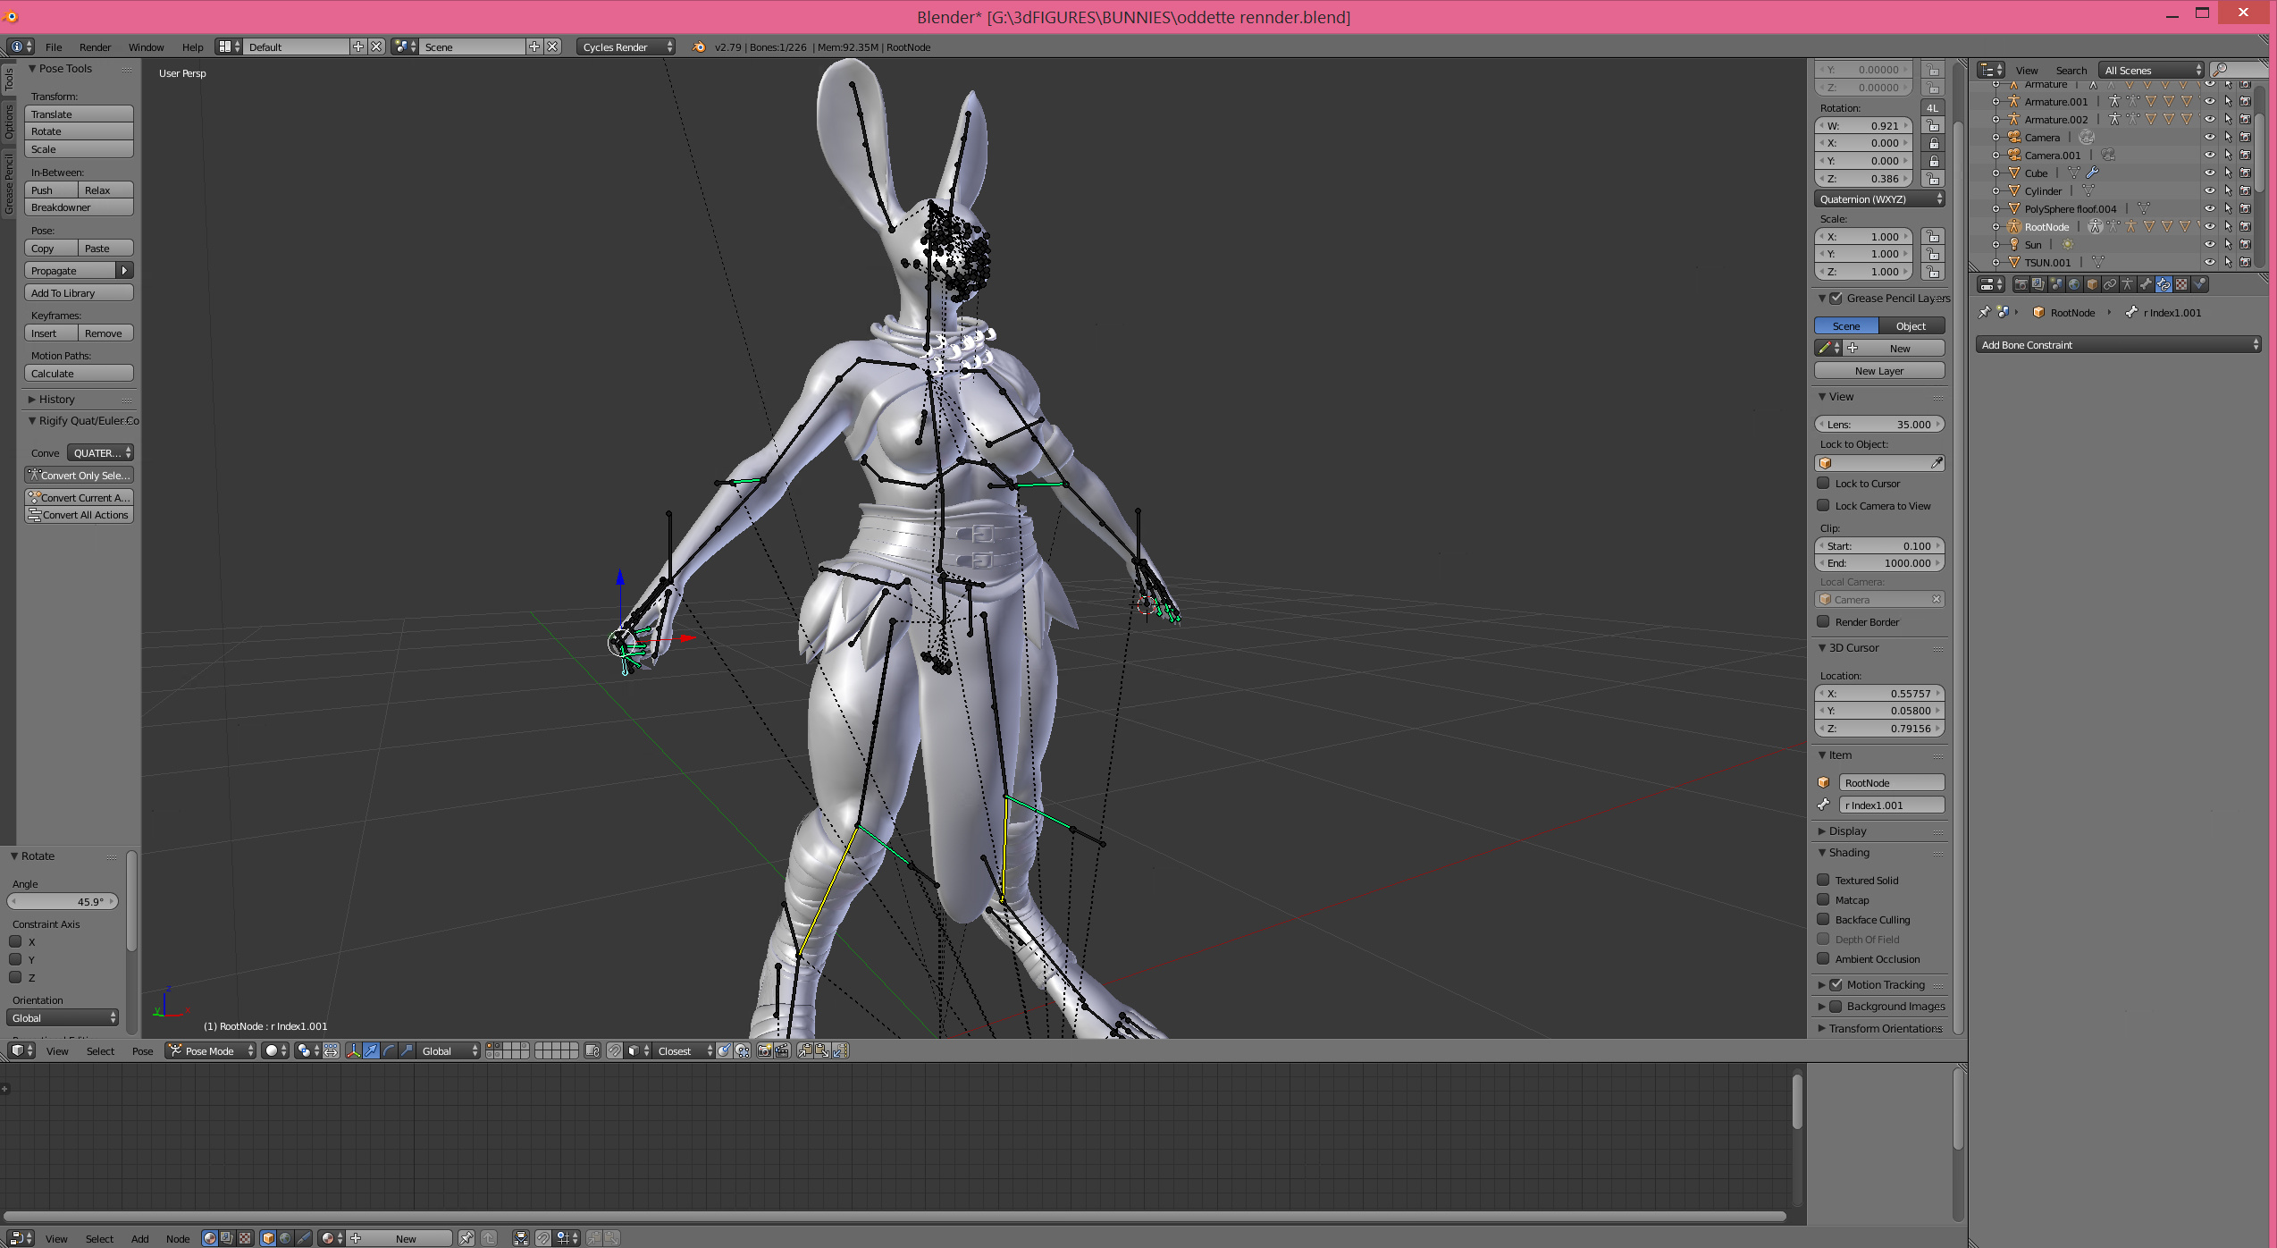Open the World properties tab icon
2277x1248 pixels.
[2074, 284]
